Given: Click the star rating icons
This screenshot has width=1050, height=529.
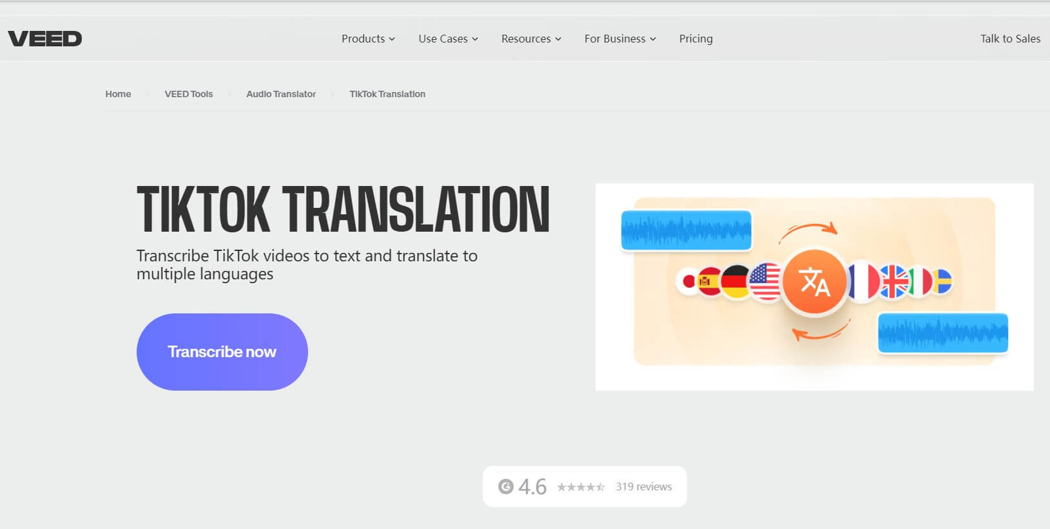Looking at the screenshot, I should pos(581,487).
